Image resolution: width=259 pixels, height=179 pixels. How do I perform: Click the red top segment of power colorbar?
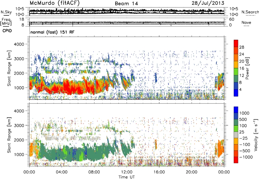236,43
